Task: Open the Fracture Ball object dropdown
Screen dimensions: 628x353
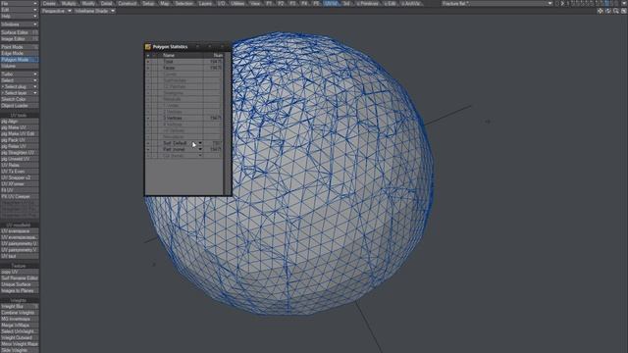Action: [x=497, y=3]
